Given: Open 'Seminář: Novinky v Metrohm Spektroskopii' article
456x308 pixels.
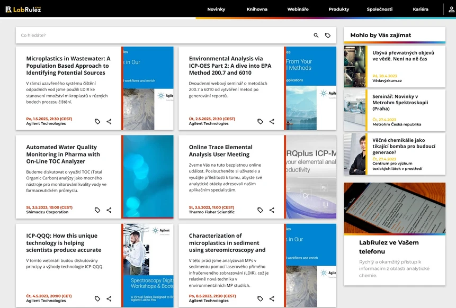Looking at the screenshot, I should click(400, 103).
